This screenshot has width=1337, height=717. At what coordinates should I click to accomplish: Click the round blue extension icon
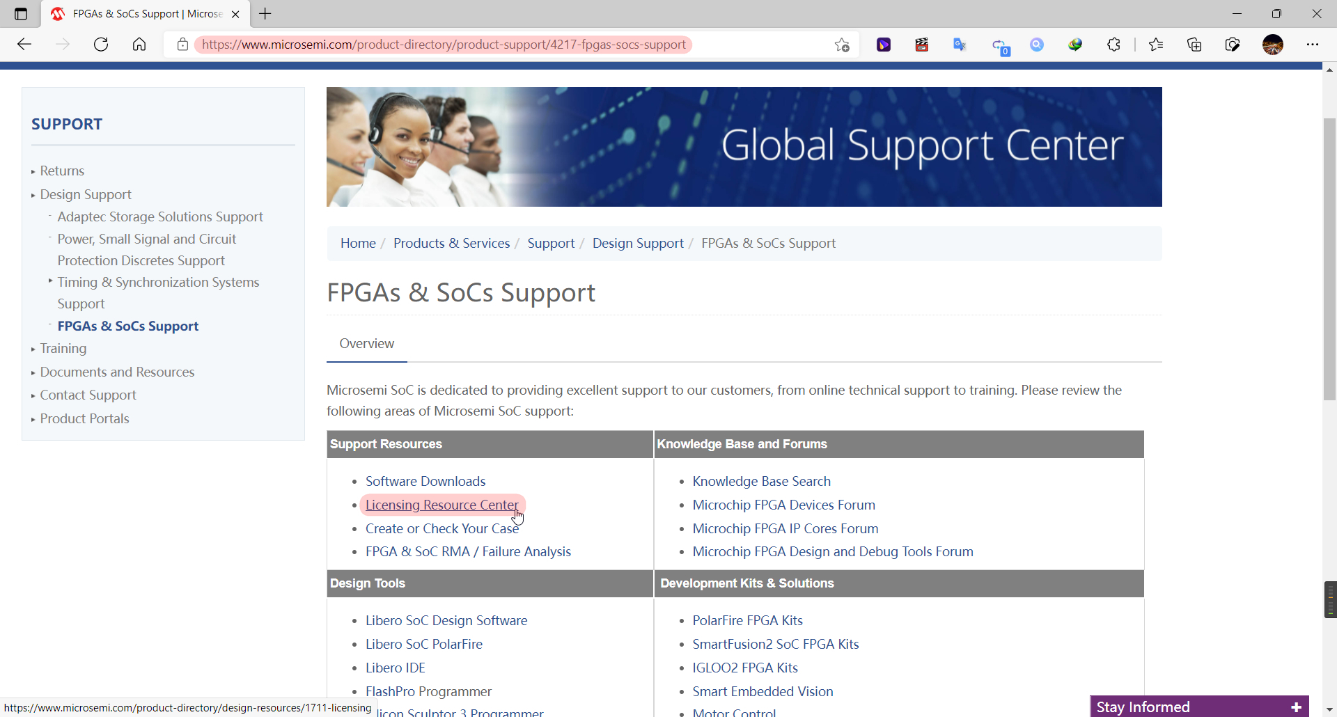coord(1037,45)
